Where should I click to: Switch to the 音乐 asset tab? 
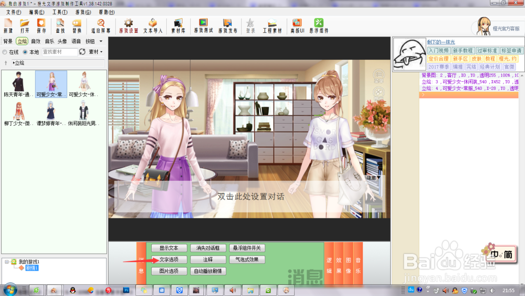tap(49, 41)
